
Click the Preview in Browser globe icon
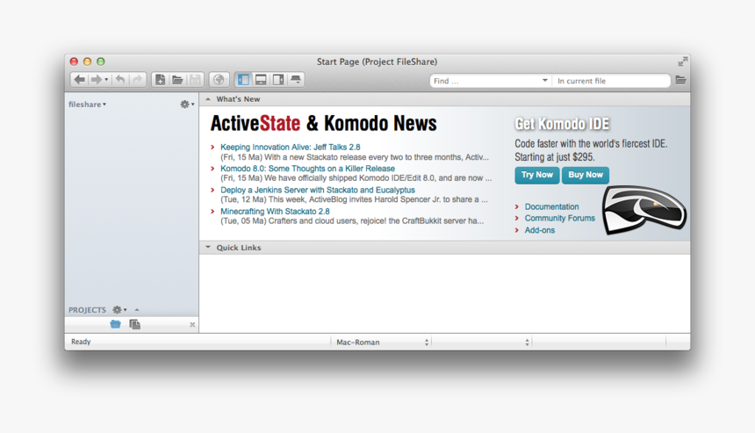coord(219,80)
